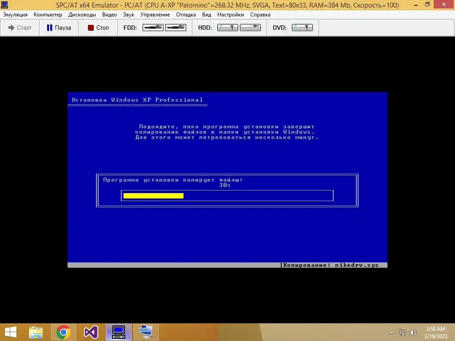
Task: Click the first FDD floppy drive icon
Action: click(x=153, y=28)
